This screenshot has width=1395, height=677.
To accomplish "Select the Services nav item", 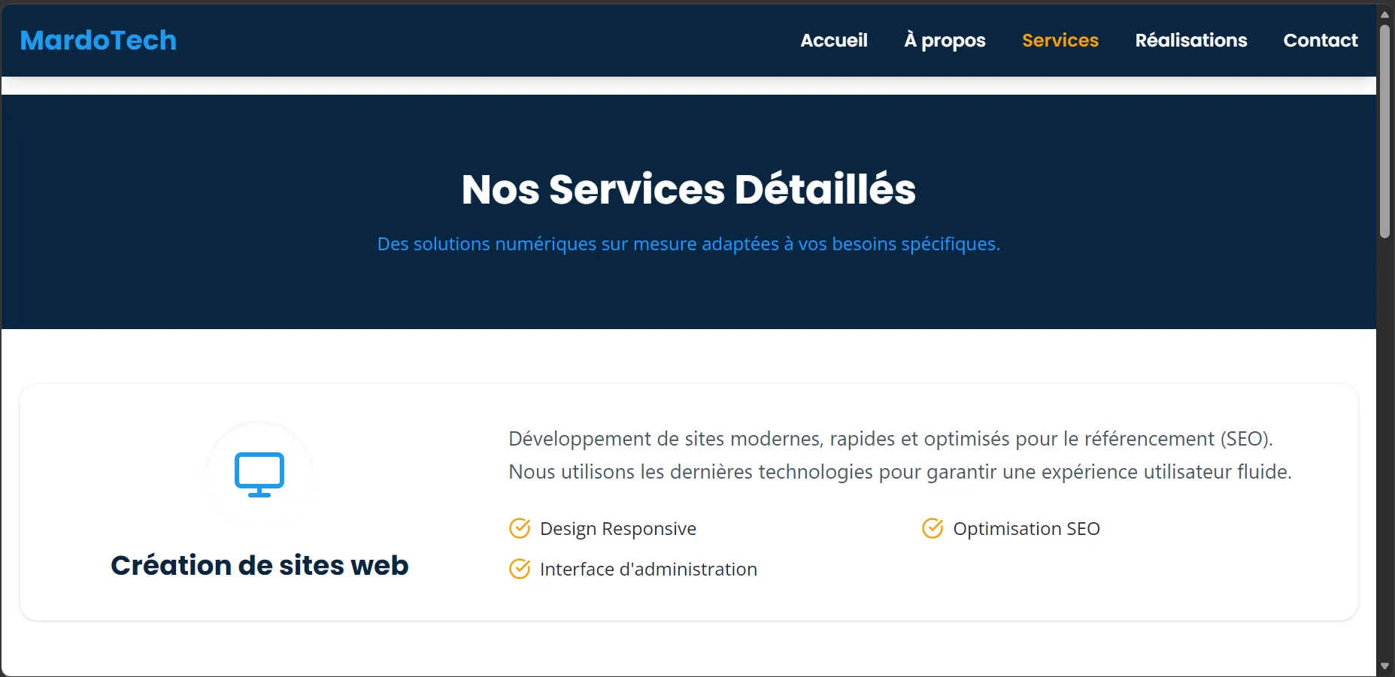I will 1060,41.
